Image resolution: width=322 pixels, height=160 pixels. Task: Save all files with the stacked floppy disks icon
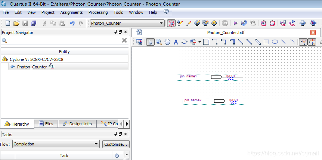click(x=34, y=23)
